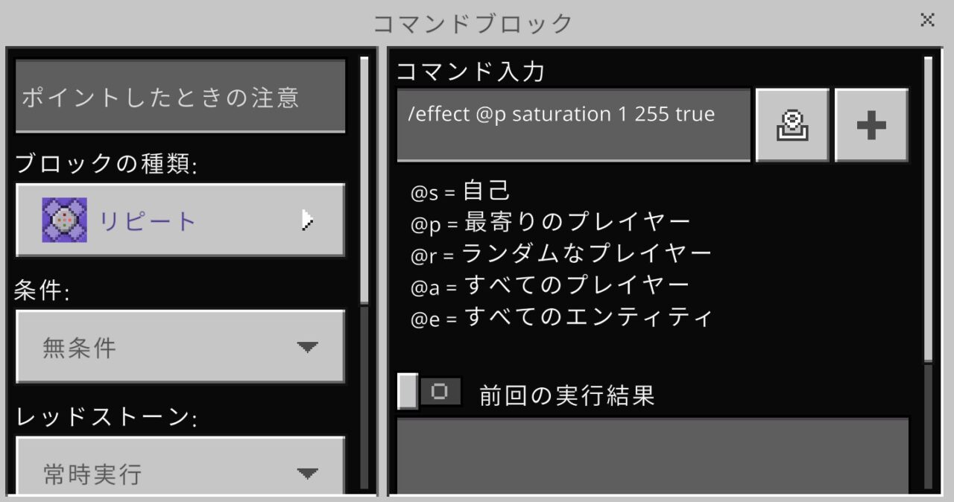Click the repeat command block icon

(64, 220)
